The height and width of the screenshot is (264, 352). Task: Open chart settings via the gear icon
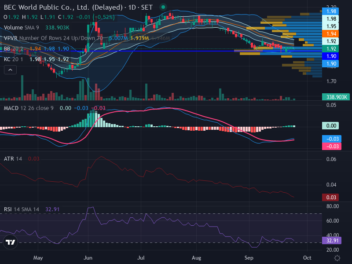tap(337, 258)
